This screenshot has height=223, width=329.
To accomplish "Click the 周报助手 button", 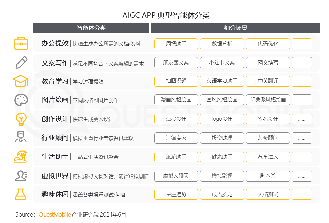I will (176, 44).
